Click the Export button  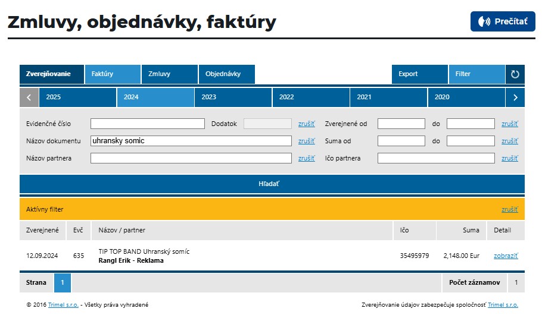coord(419,74)
